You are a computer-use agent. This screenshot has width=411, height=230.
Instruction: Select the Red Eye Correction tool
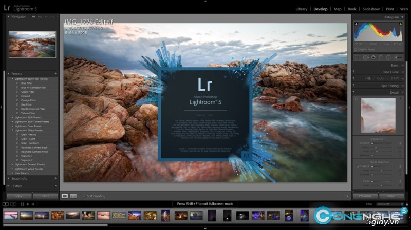tap(373, 57)
